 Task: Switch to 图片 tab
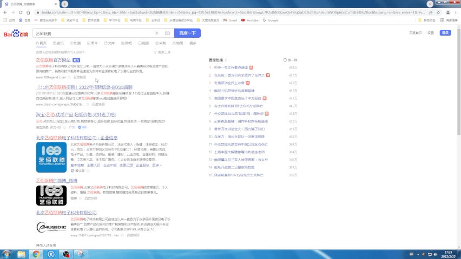[93, 43]
